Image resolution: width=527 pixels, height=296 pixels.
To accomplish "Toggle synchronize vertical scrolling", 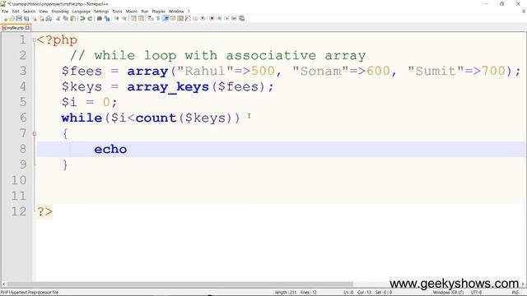I will point(133,18).
